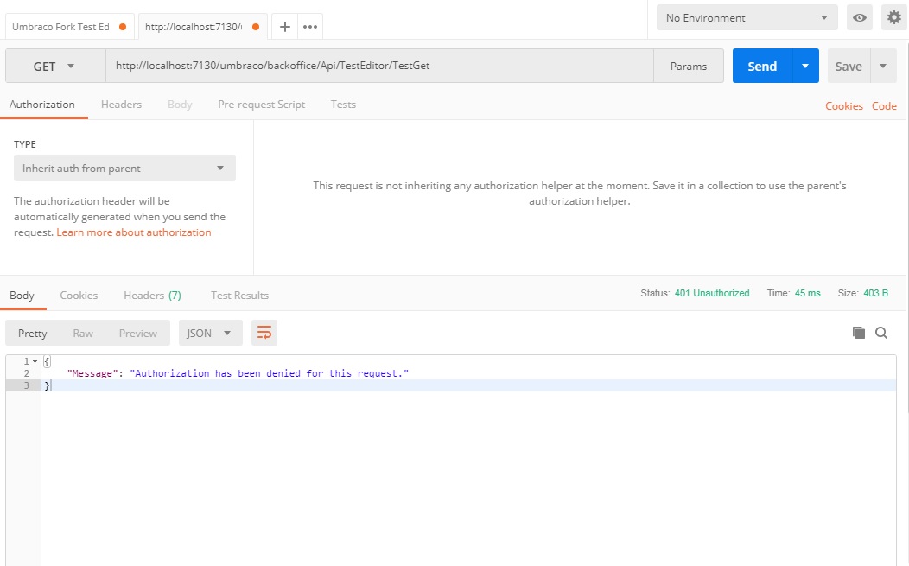Open manage environments gear icon

coord(894,18)
